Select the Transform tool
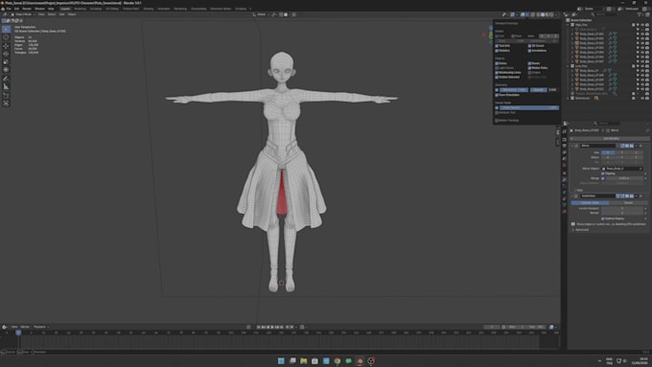Screen dimensions: 652x367 pos(6,70)
